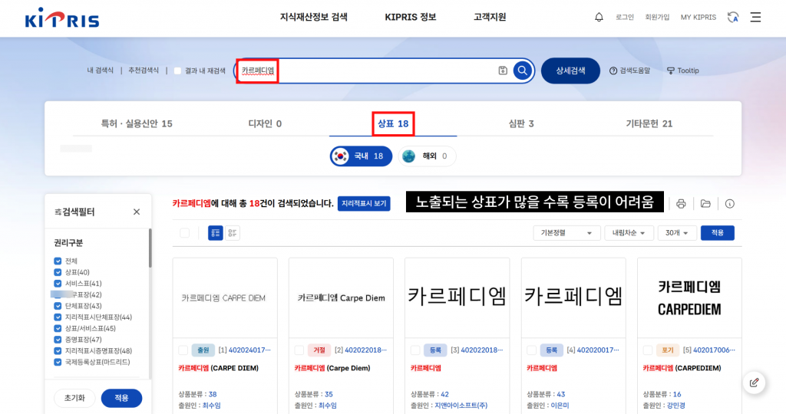Viewport: 786px width, 414px height.
Task: Click 로그인 link
Action: (x=625, y=17)
